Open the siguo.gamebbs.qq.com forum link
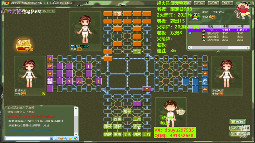This screenshot has width=255, height=143. pyautogui.click(x=31, y=130)
